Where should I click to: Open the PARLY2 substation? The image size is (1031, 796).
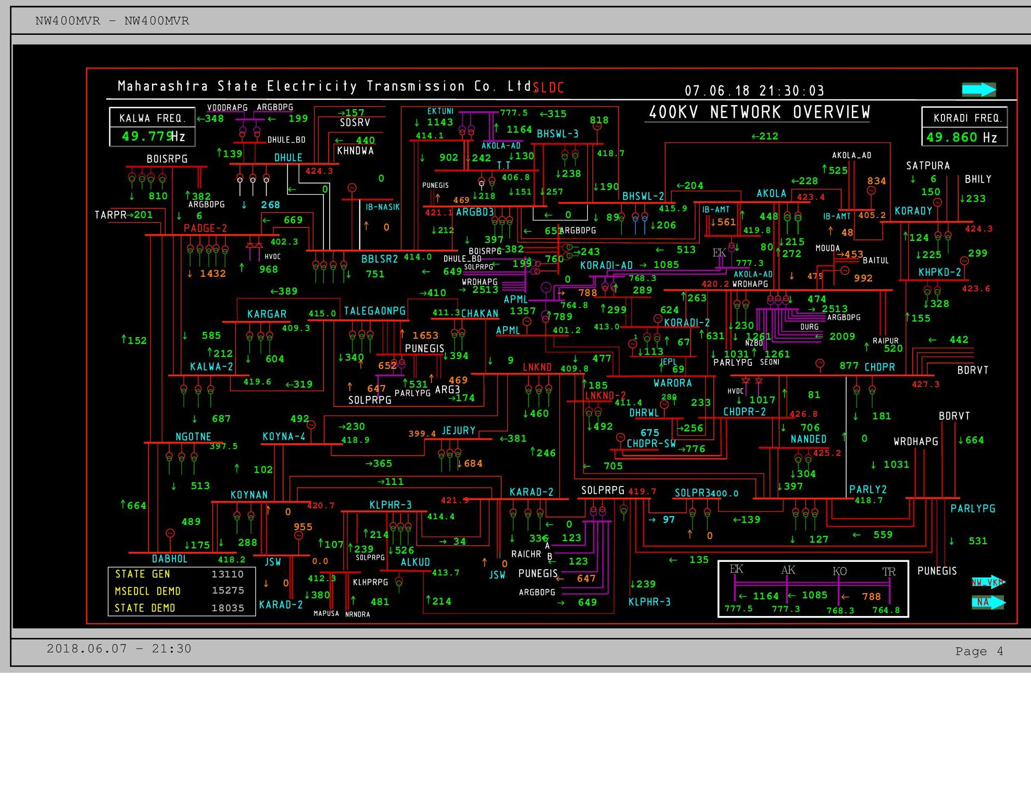point(867,490)
